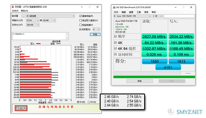Open the ATTO File menu
This screenshot has height=118, width=206.
pos(15,11)
